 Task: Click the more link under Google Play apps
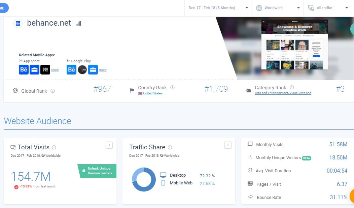103,70
